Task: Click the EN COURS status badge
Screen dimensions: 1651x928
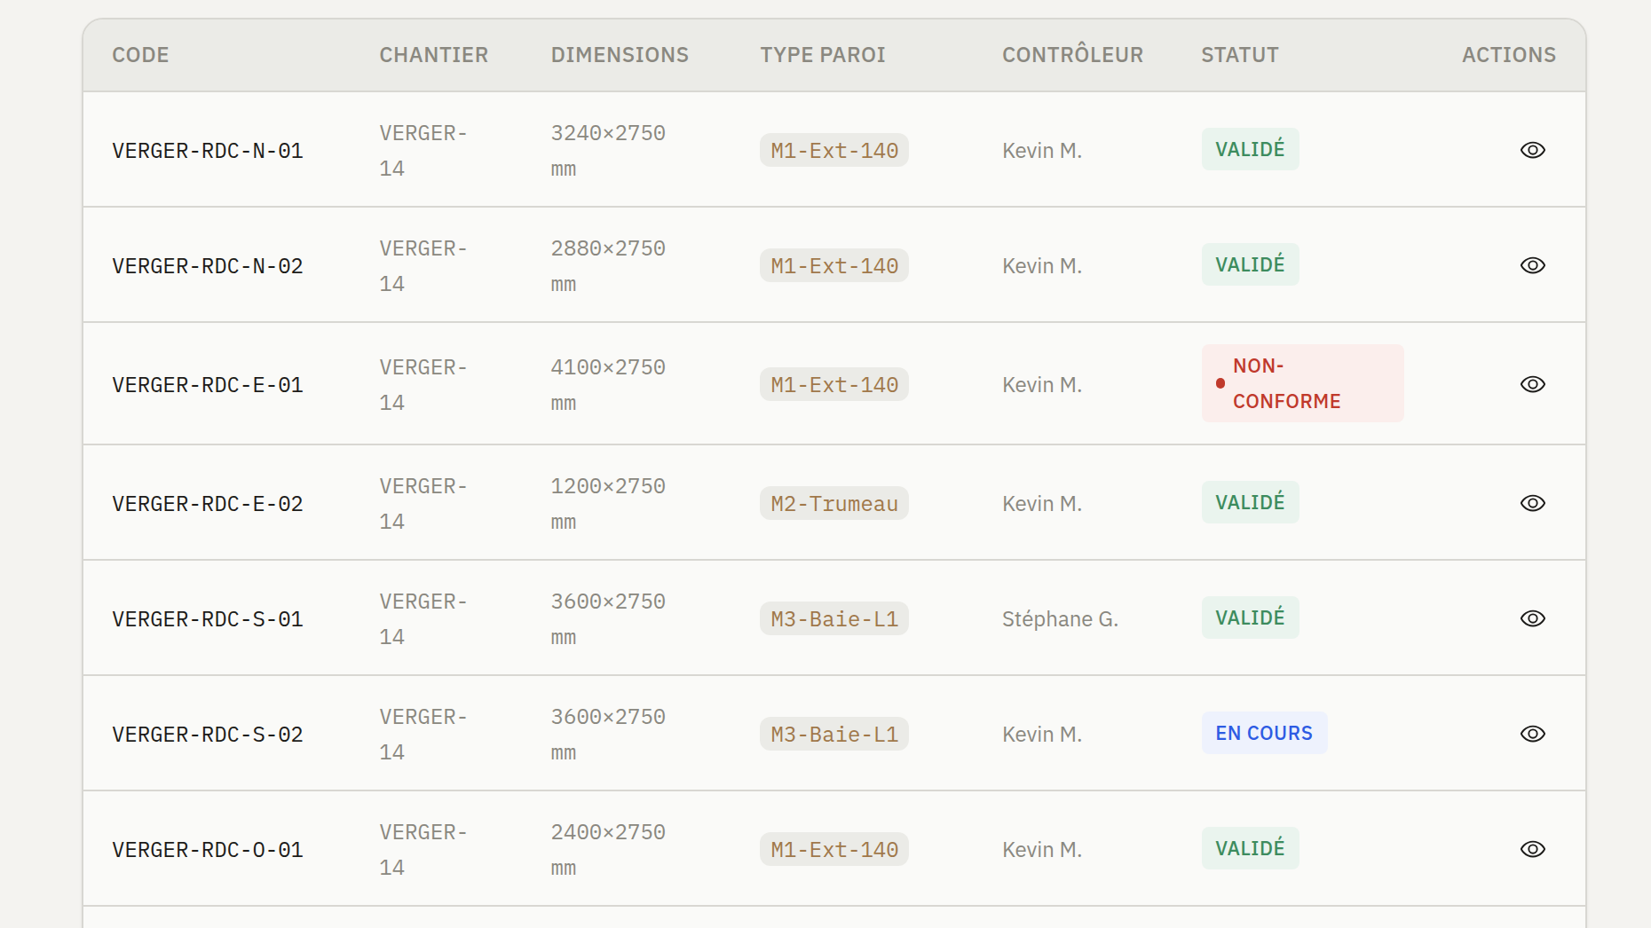Action: pyautogui.click(x=1264, y=733)
